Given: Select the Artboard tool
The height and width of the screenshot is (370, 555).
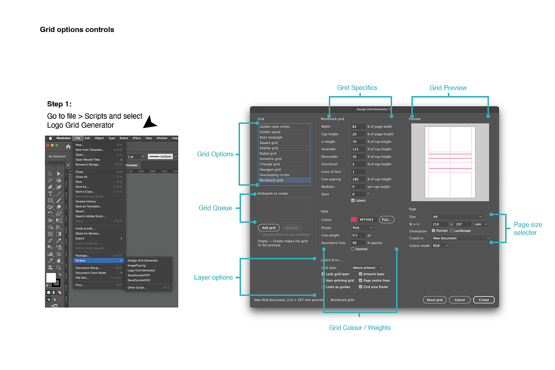Looking at the screenshot, I should tap(59, 254).
